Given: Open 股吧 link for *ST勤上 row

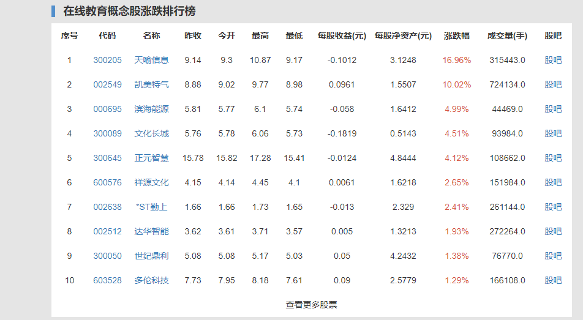Looking at the screenshot, I should pos(553,207).
